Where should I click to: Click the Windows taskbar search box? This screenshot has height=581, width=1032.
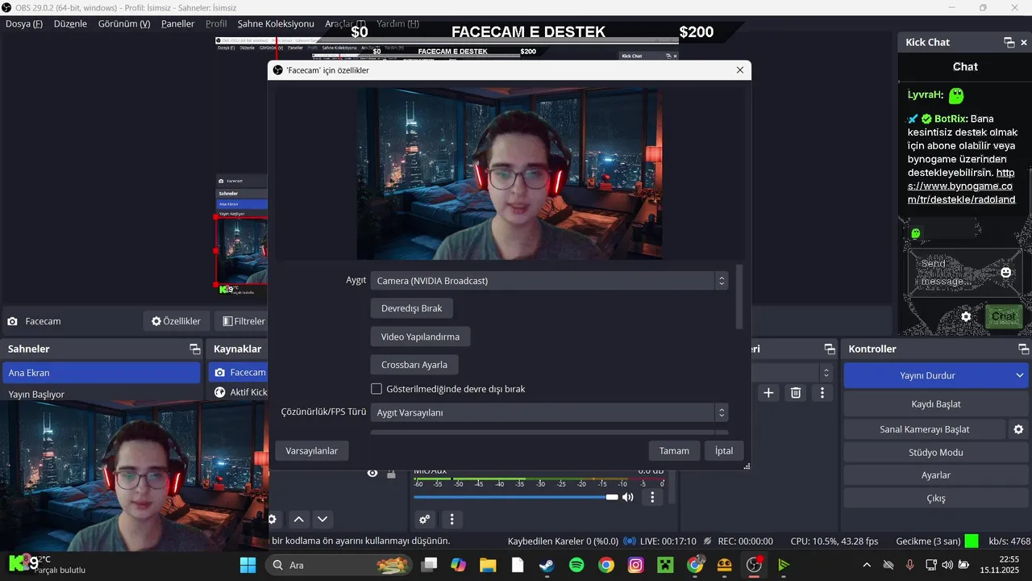[x=340, y=565]
